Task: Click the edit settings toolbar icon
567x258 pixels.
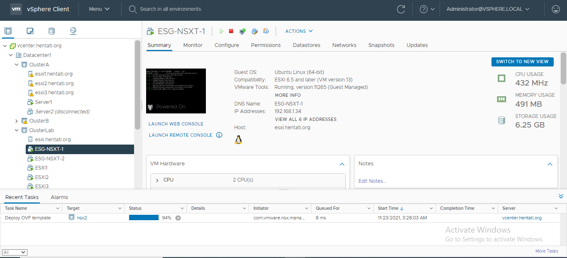Action: click(255, 31)
